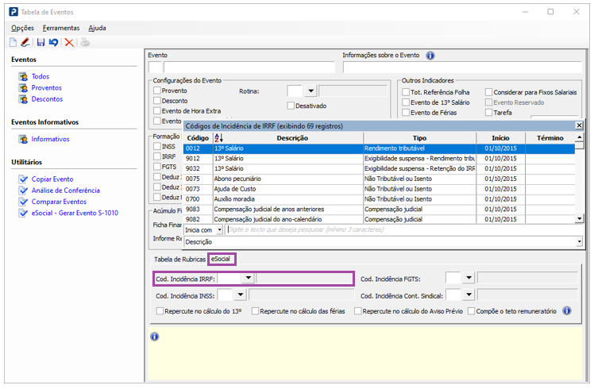Image resolution: width=594 pixels, height=389 pixels.
Task: Select row 0075 Abono pecuniário
Action: click(379, 179)
